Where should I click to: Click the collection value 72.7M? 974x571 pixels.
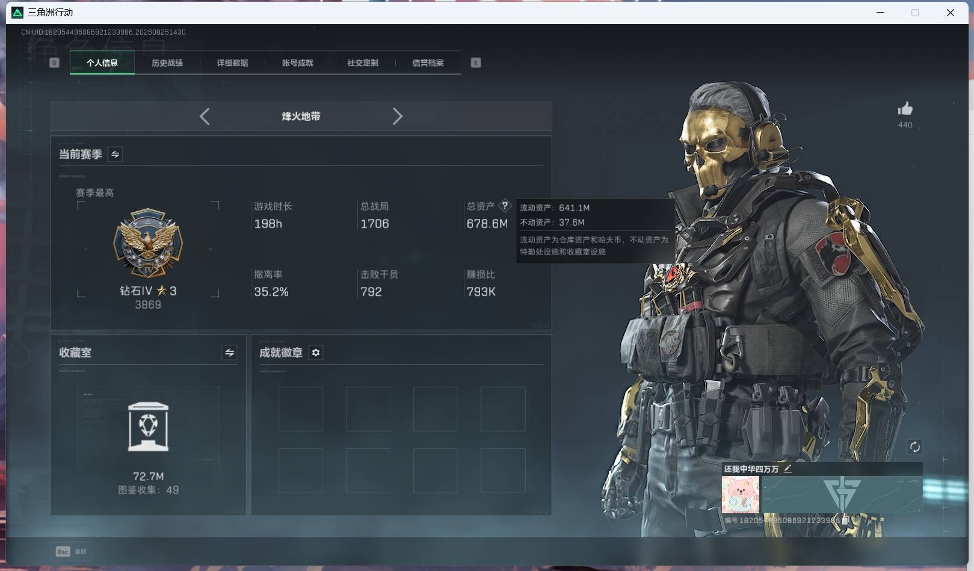(x=149, y=476)
